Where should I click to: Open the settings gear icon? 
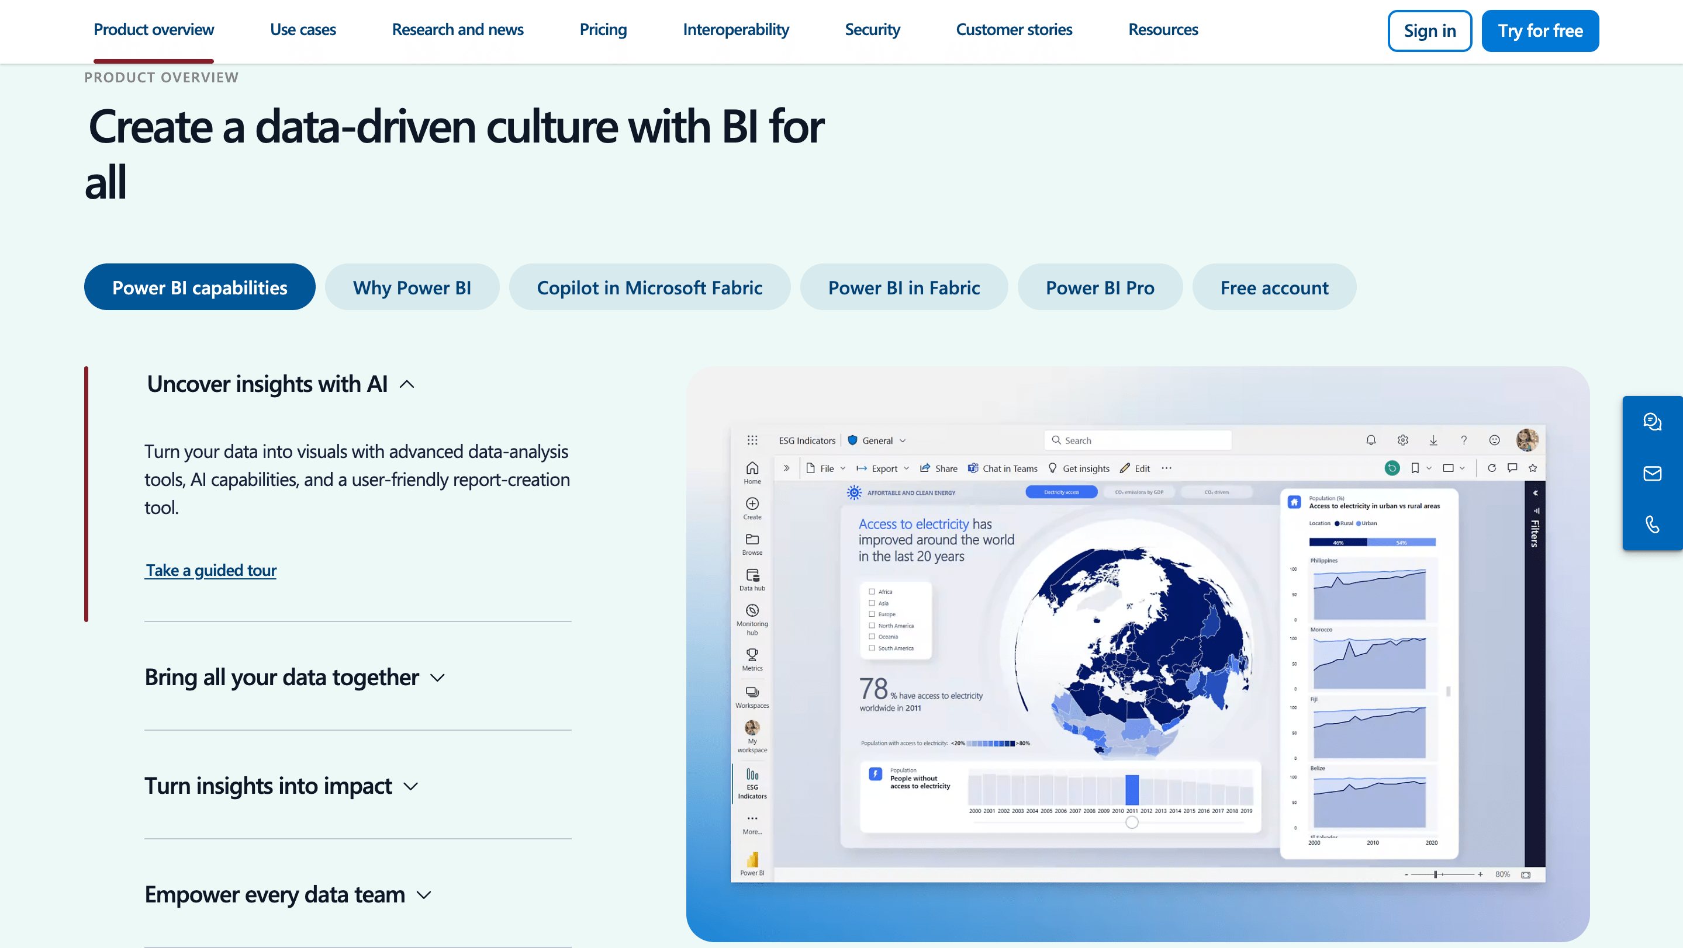1402,440
